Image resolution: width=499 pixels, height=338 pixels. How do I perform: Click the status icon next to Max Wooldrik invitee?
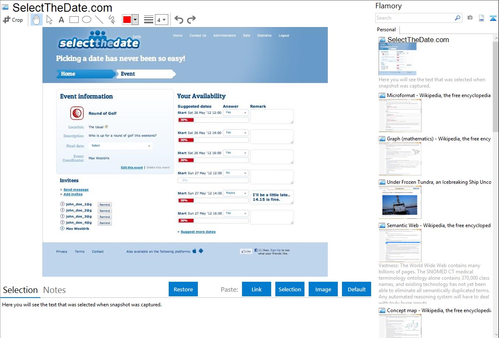(62, 228)
